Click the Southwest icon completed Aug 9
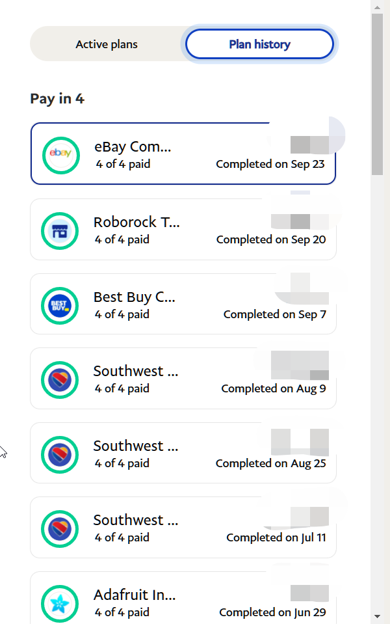 [60, 379]
